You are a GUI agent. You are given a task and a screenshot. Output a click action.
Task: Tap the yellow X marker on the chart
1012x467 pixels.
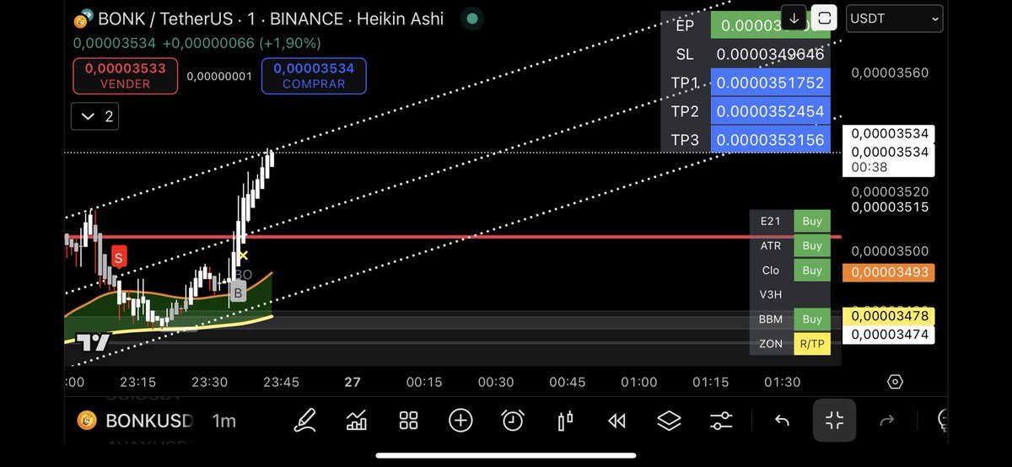pyautogui.click(x=243, y=255)
